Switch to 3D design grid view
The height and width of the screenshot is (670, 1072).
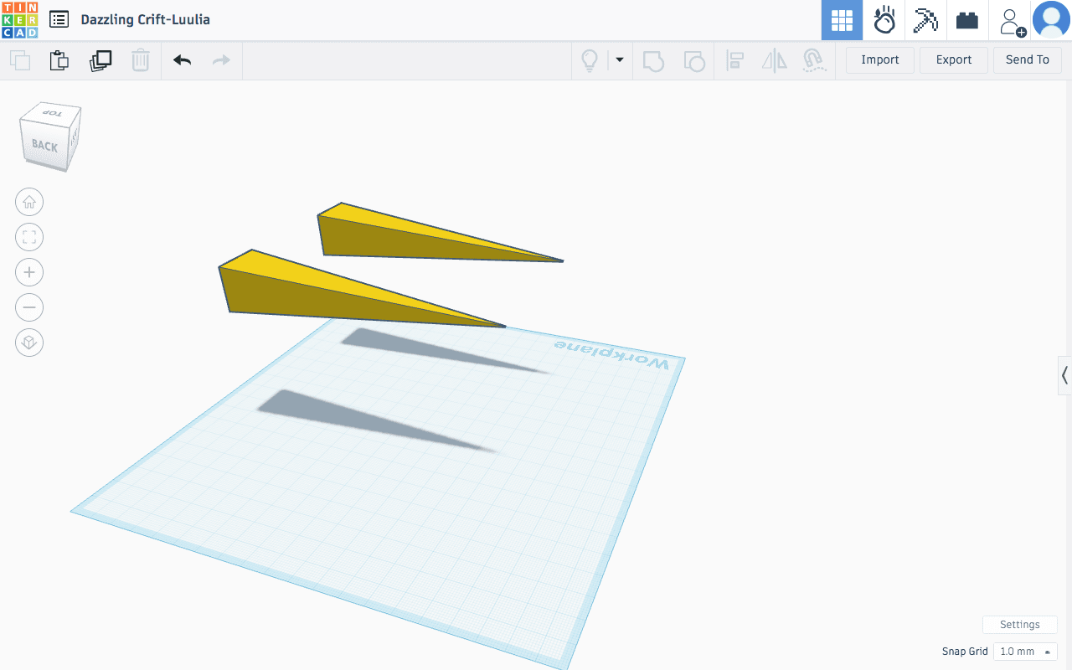(842, 20)
